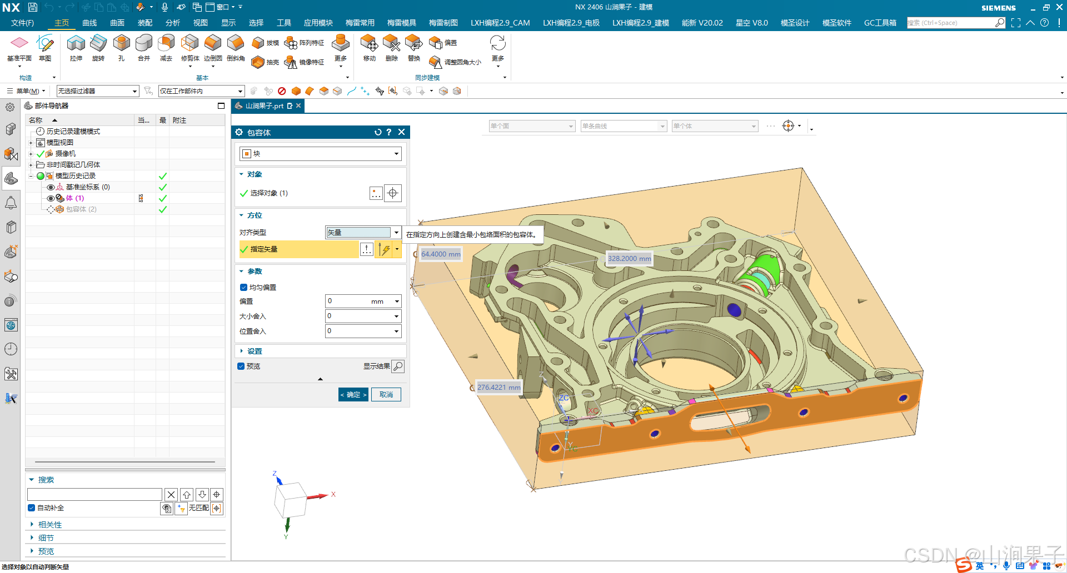The width and height of the screenshot is (1067, 573).
Task: Toggle the 预览 preview checkbox
Action: tap(241, 366)
